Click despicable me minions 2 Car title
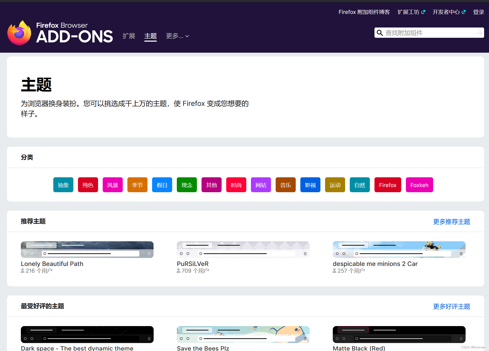The width and height of the screenshot is (489, 351). point(375,264)
